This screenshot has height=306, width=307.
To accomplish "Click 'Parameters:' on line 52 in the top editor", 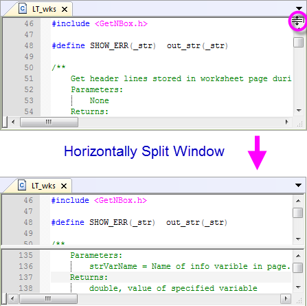I will coord(97,89).
